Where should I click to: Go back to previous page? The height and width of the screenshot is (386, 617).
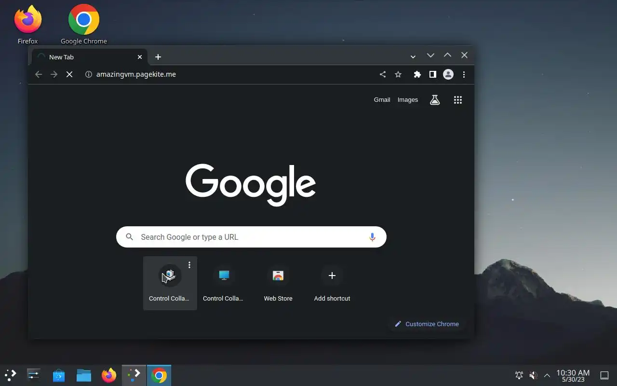click(39, 74)
